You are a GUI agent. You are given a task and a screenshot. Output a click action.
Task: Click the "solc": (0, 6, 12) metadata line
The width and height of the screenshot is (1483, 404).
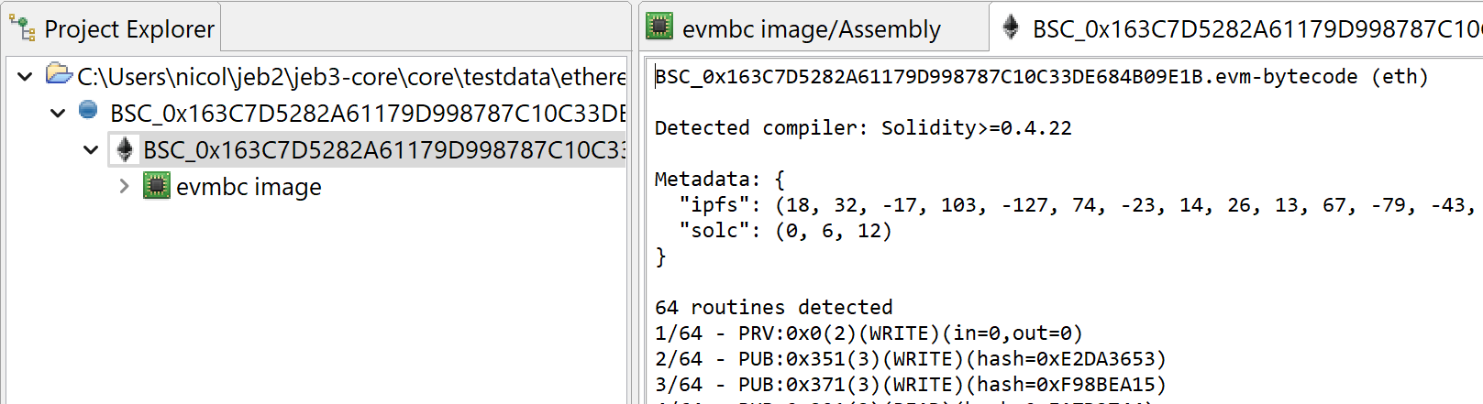pyautogui.click(x=785, y=230)
